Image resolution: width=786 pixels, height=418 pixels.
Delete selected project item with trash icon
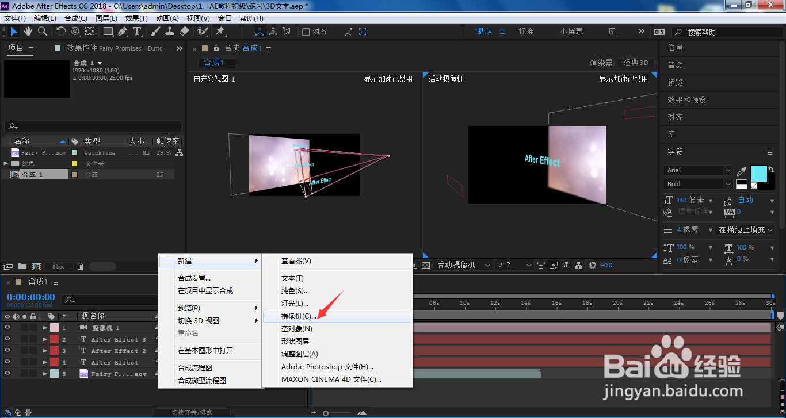coord(81,267)
